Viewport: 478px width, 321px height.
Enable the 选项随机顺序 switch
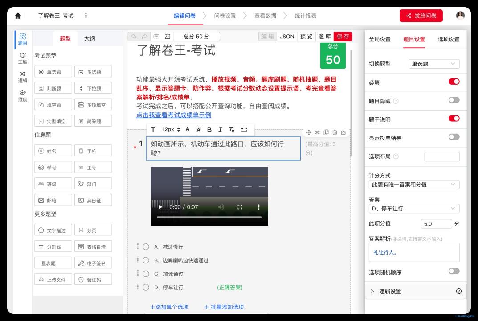[454, 271]
